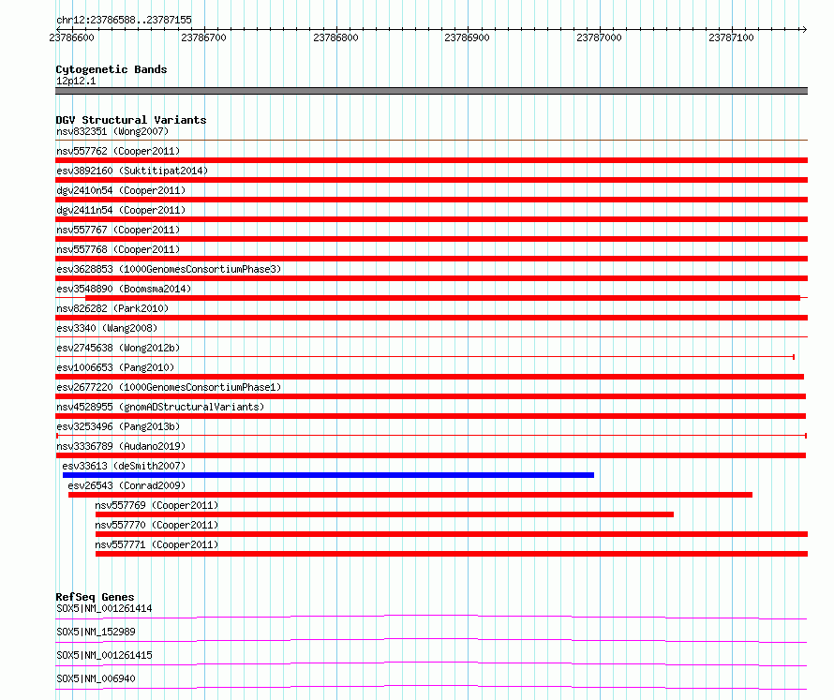The width and height of the screenshot is (834, 700).
Task: Select esv33613 (deSmith2007) label
Action: pos(124,466)
